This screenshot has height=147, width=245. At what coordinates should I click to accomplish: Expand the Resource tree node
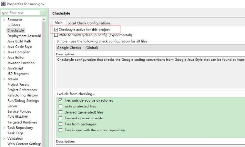click(x=4, y=20)
